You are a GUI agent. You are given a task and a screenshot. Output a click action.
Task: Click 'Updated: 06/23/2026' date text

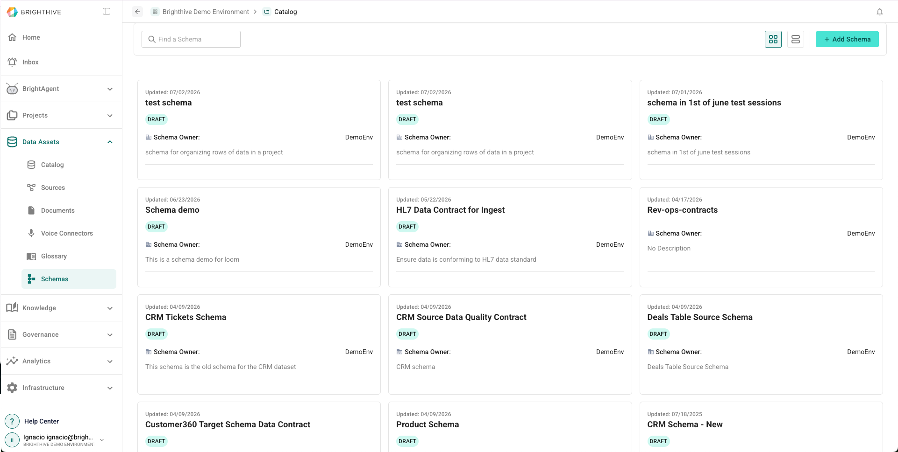(173, 200)
